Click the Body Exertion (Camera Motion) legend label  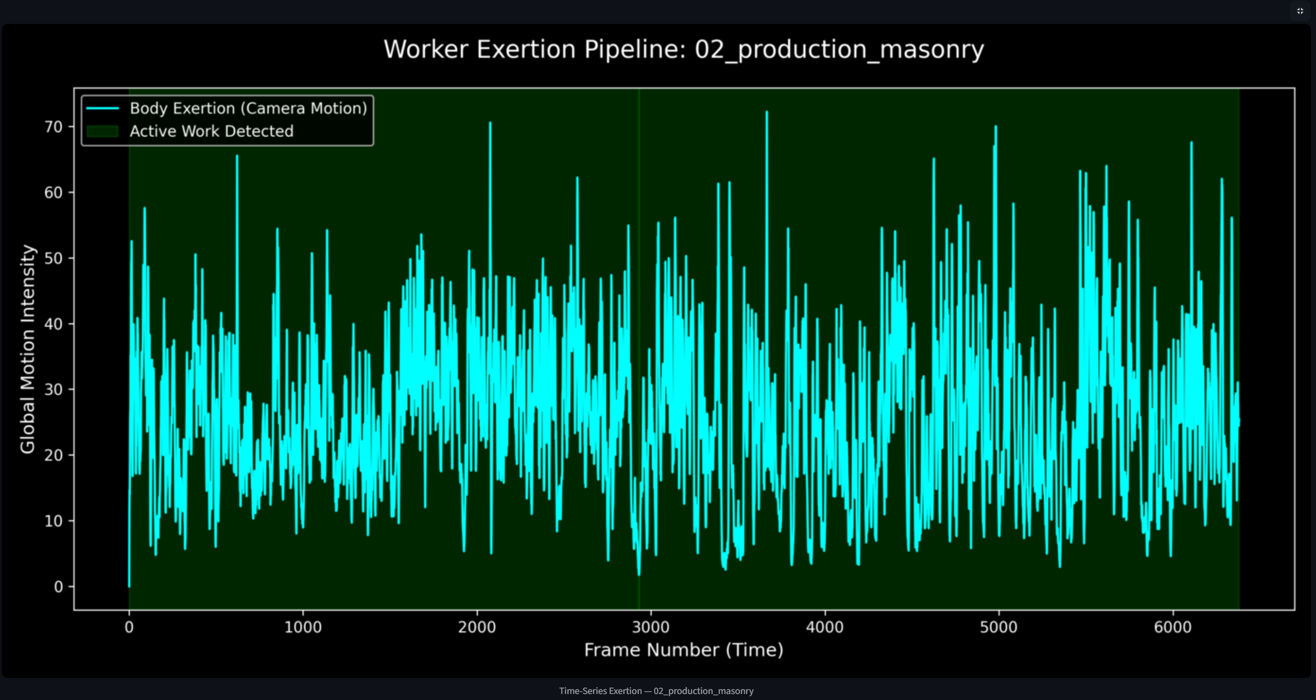248,108
